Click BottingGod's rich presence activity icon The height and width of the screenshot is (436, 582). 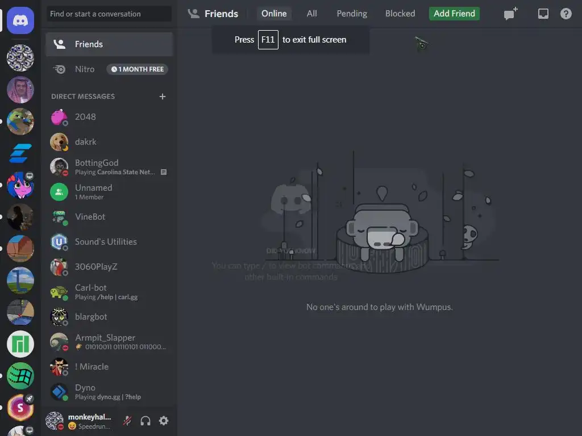coord(163,172)
